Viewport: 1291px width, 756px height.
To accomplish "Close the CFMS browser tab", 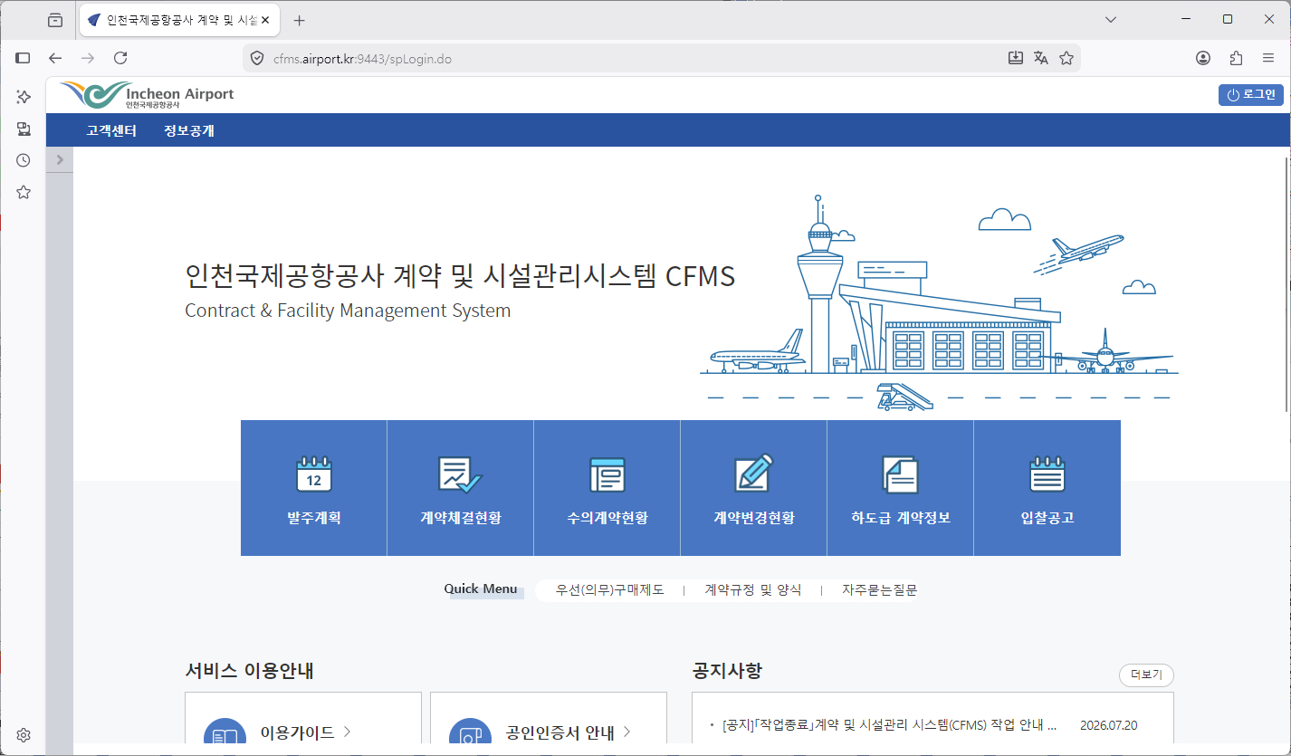I will (265, 20).
